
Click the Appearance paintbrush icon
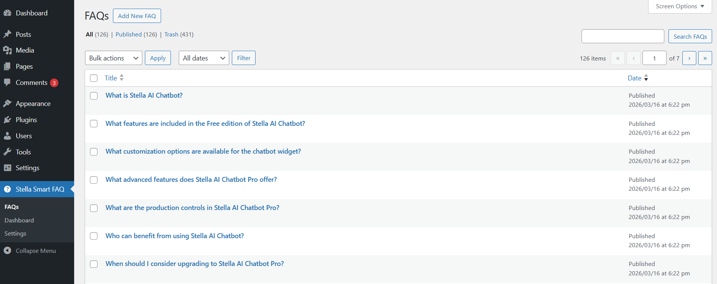tap(8, 103)
